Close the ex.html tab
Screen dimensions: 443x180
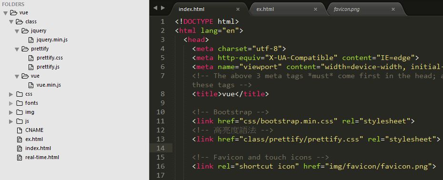point(316,10)
